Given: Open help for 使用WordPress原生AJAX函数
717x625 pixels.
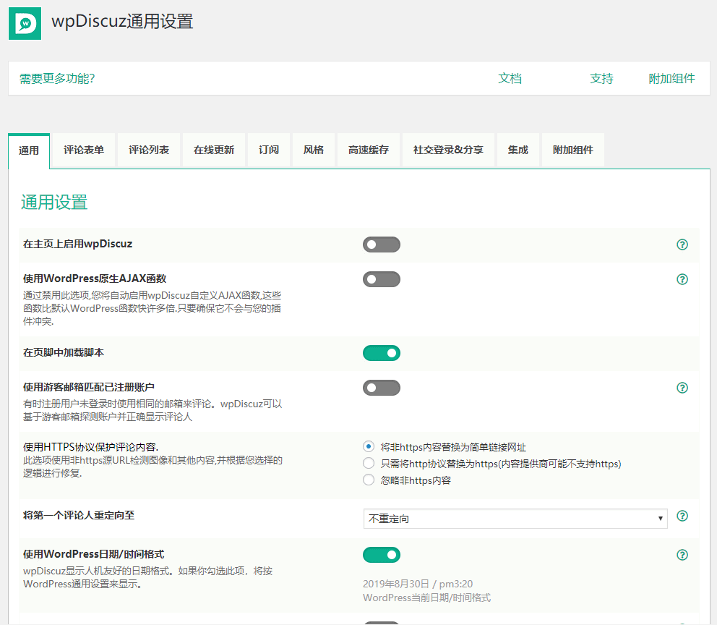Looking at the screenshot, I should (x=682, y=279).
